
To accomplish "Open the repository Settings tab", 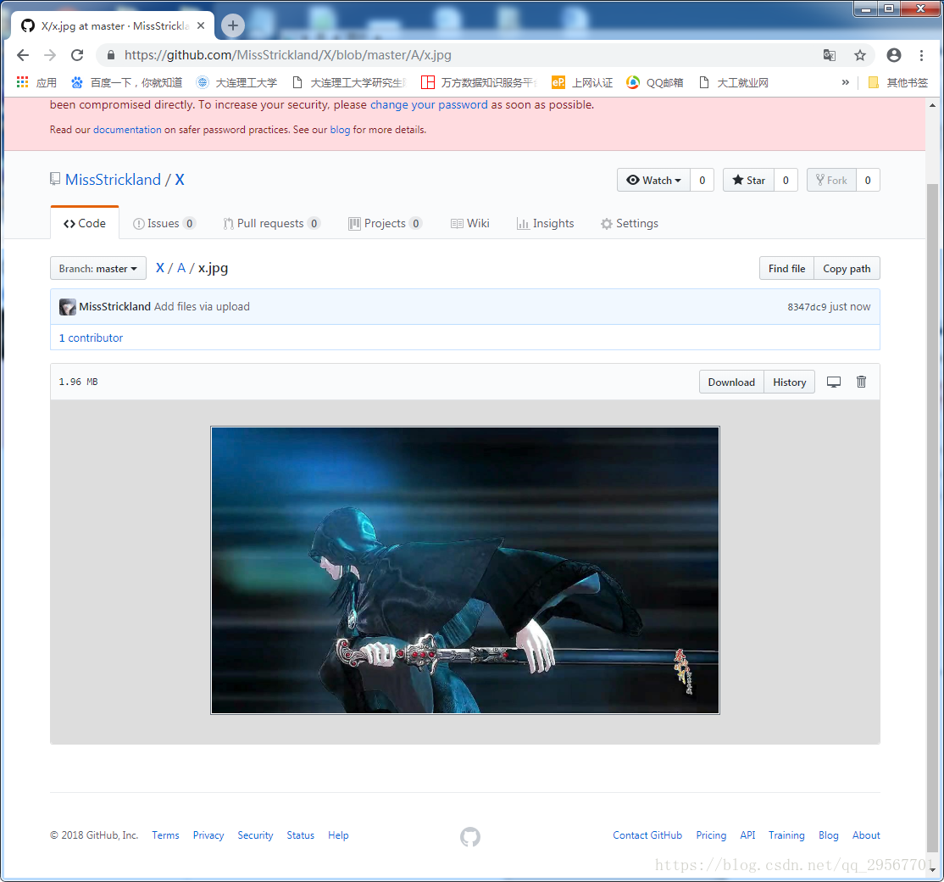I will pyautogui.click(x=630, y=224).
